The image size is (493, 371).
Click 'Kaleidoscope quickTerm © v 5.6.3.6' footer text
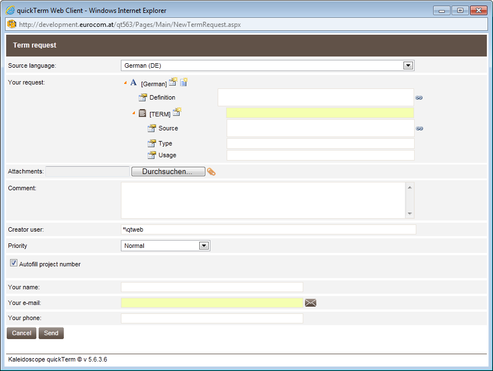pyautogui.click(x=58, y=359)
